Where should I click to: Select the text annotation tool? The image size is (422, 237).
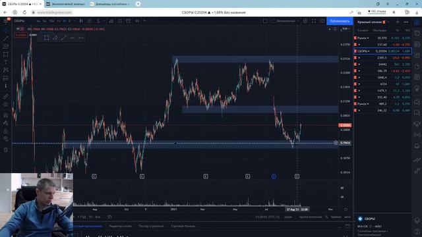click(x=6, y=62)
